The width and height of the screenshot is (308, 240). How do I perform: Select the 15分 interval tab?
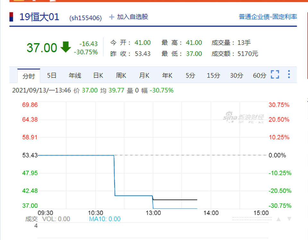tap(213, 75)
